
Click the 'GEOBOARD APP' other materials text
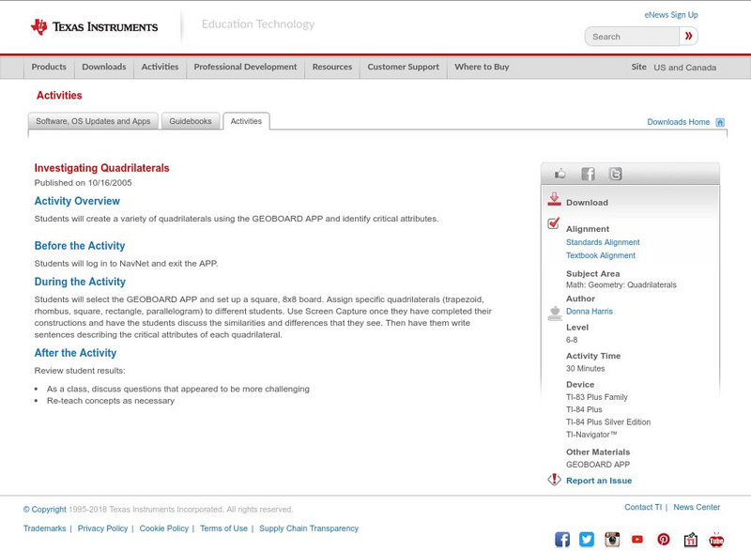tap(598, 465)
